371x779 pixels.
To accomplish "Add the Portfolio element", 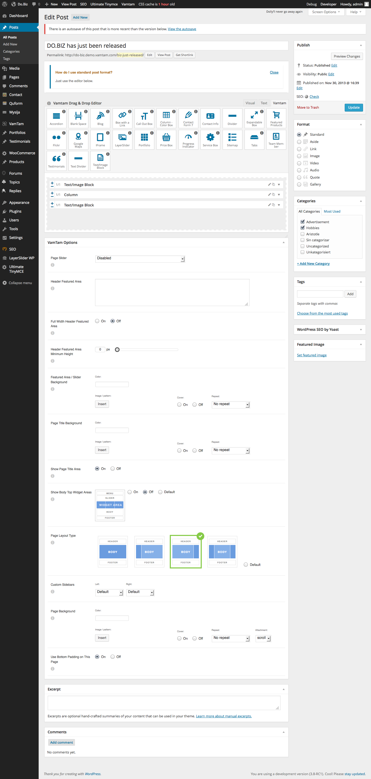I will point(144,140).
